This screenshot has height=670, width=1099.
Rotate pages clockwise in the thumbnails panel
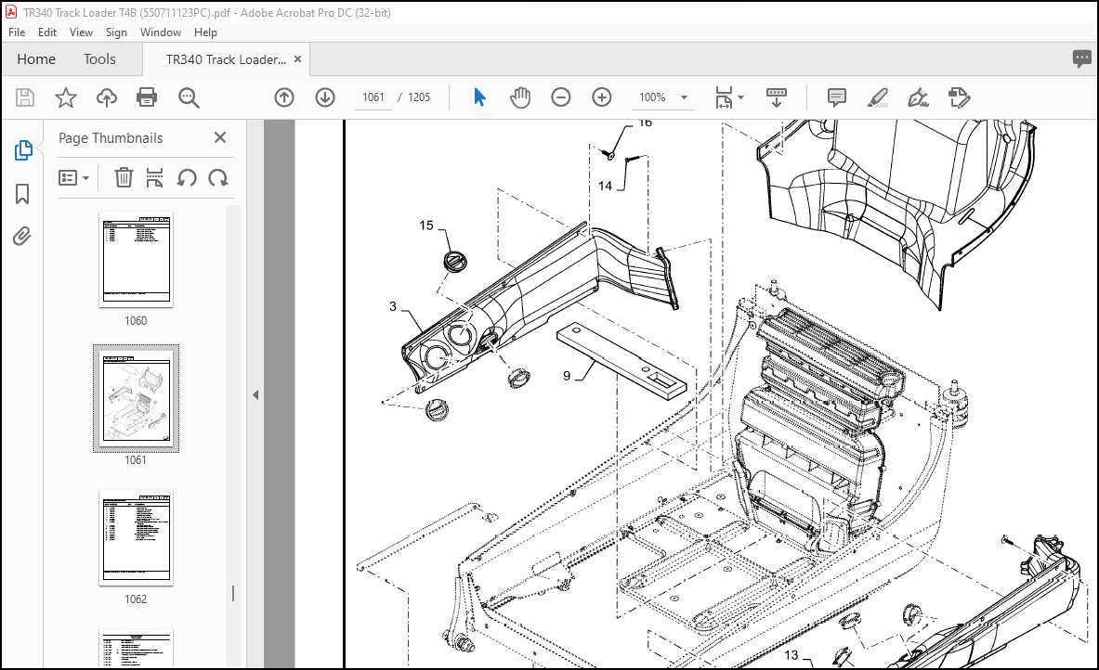coord(218,177)
